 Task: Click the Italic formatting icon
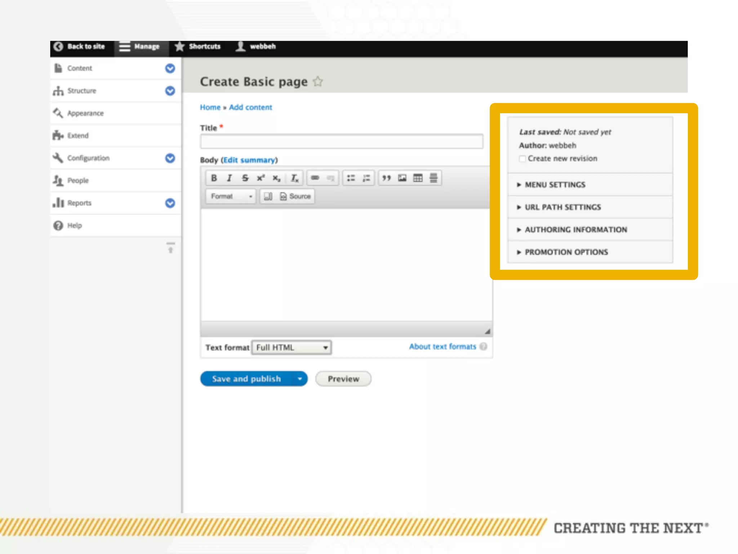point(229,178)
